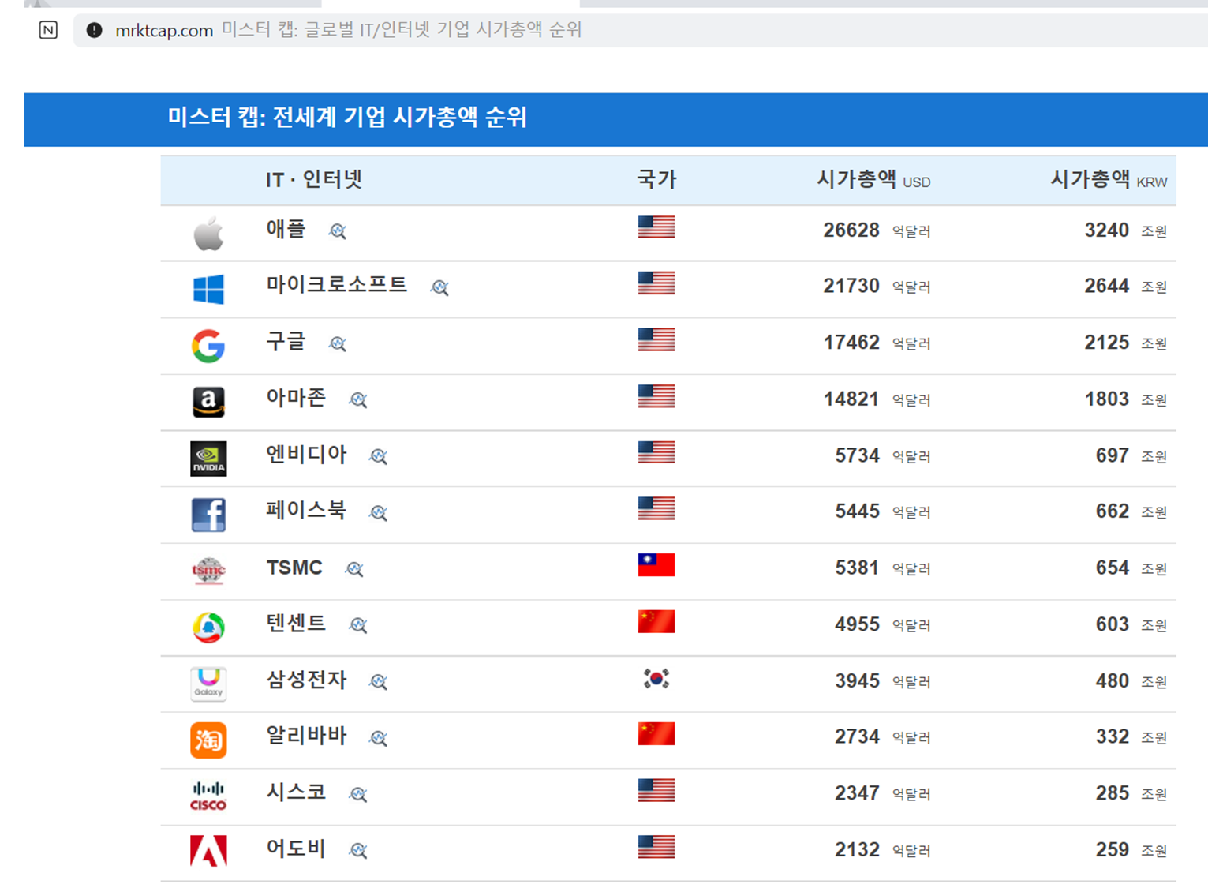
Task: Click the IT · 인터넷 column header
Action: [314, 180]
